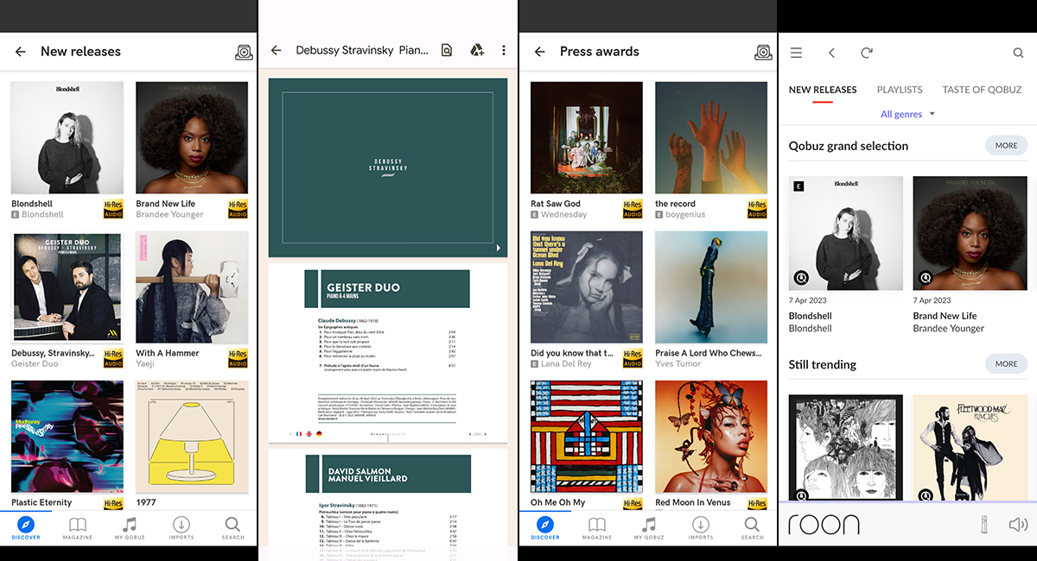Click MORE next to Still trending
This screenshot has height=561, width=1037.
pyautogui.click(x=1006, y=364)
